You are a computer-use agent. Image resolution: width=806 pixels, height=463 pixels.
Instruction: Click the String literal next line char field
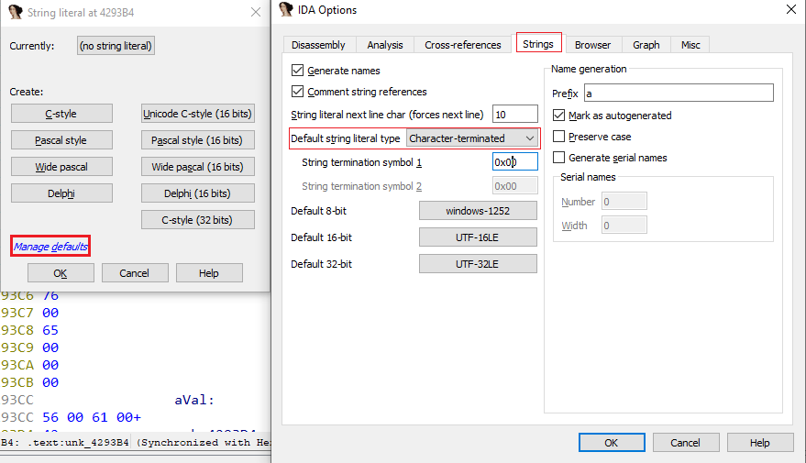[515, 114]
